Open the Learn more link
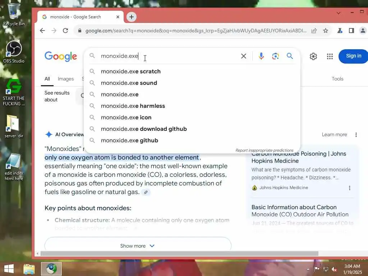The height and width of the screenshot is (276, 368). (x=334, y=134)
